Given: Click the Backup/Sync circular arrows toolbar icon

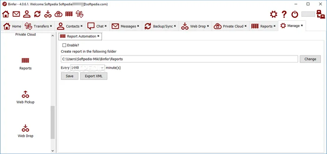Looking at the screenshot, I should [37, 14].
